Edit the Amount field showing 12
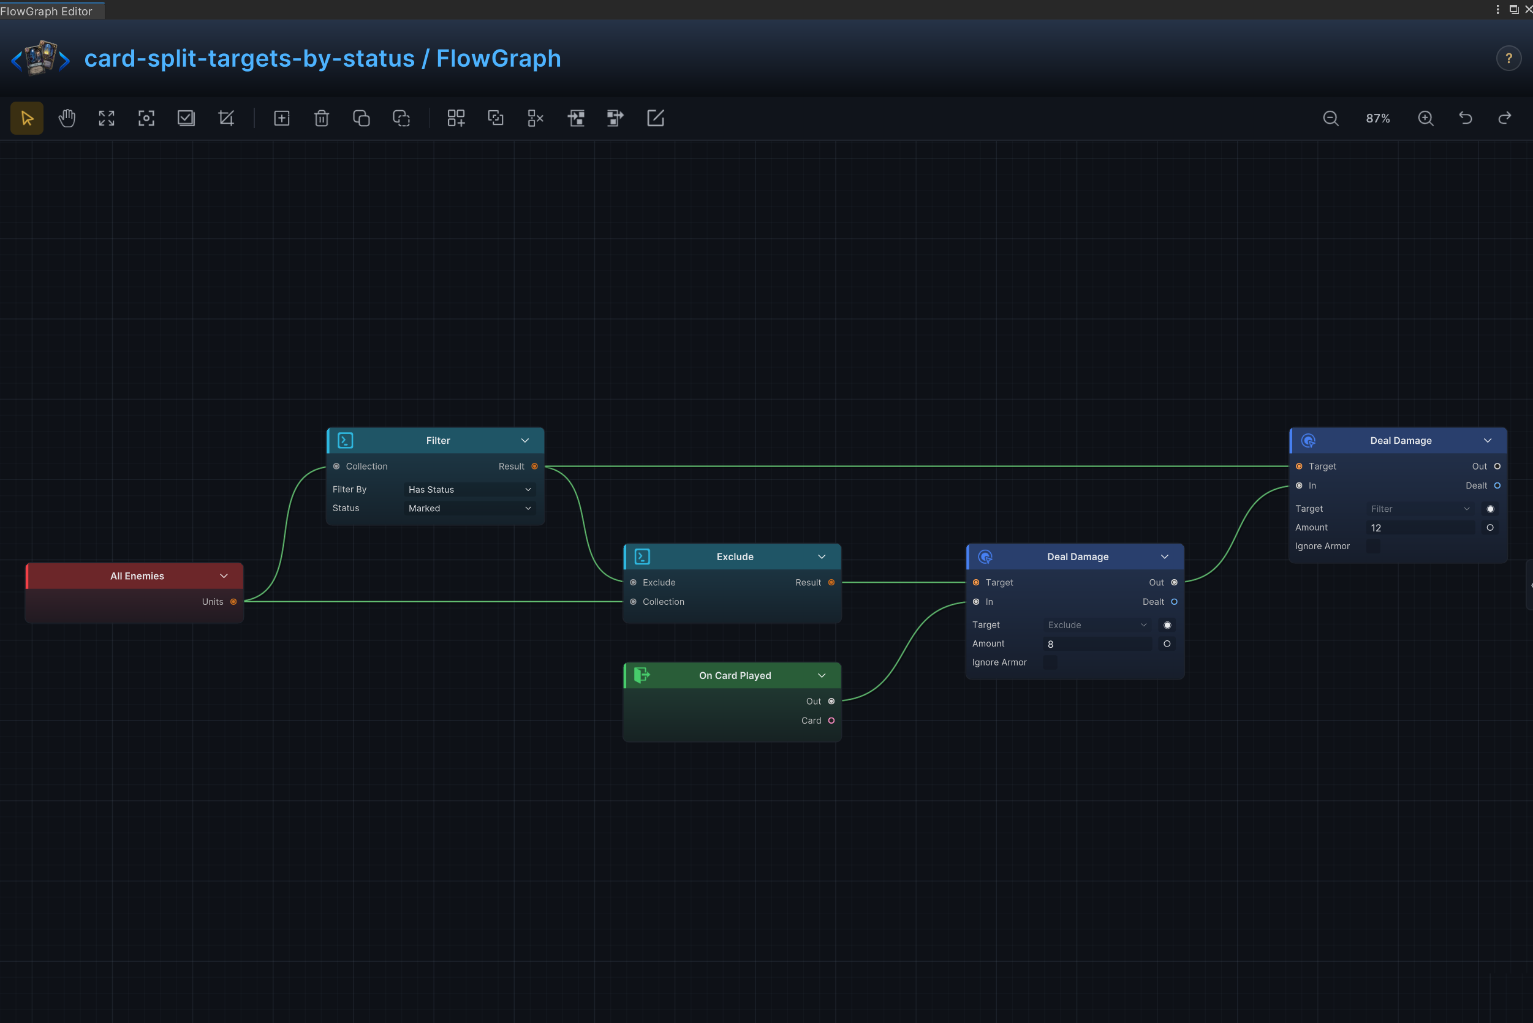The width and height of the screenshot is (1533, 1023). point(1421,528)
